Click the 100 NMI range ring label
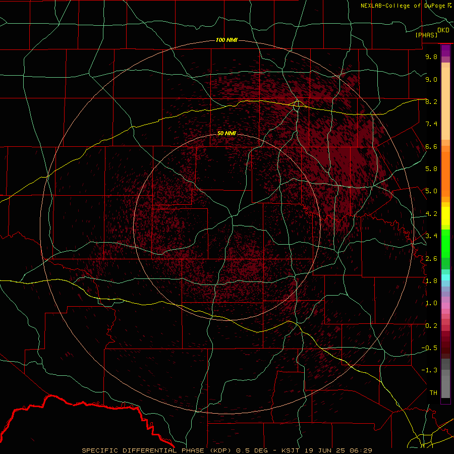The height and width of the screenshot is (454, 454). (x=226, y=40)
